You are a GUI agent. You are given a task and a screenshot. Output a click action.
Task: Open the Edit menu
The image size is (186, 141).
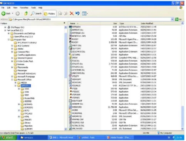tap(9, 8)
